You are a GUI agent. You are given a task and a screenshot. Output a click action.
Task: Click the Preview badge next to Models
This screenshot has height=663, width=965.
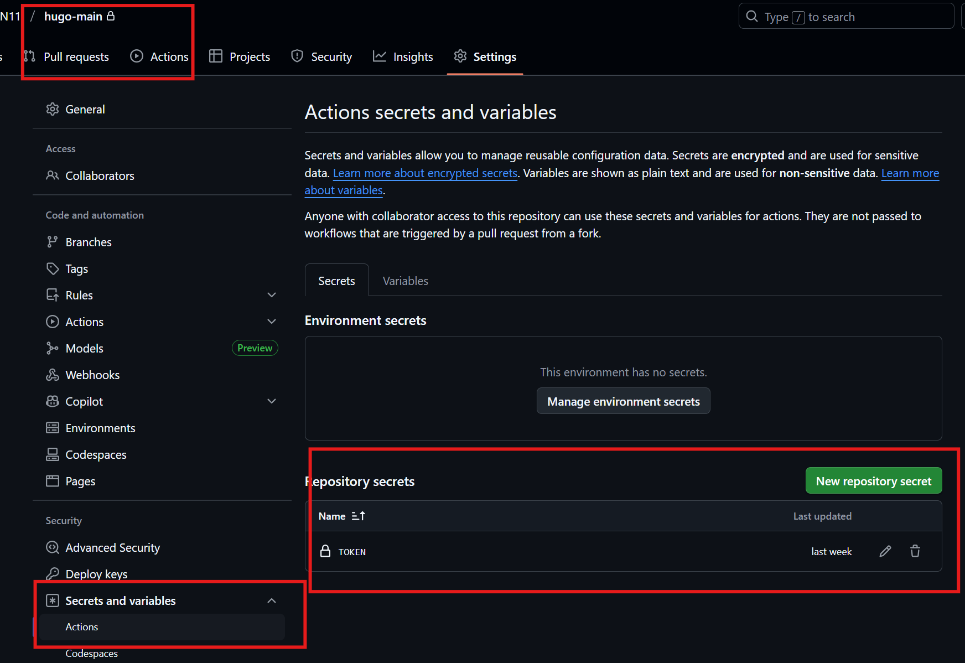tap(255, 348)
